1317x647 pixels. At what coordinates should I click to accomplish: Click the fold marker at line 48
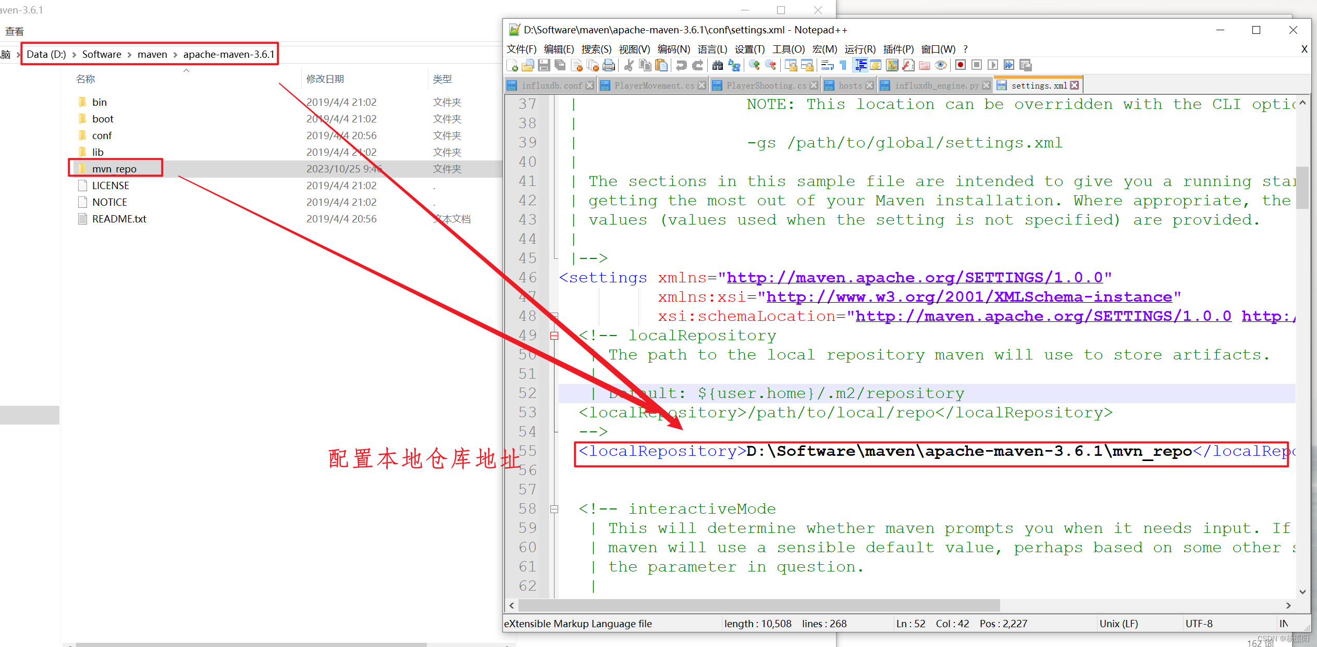tap(555, 316)
